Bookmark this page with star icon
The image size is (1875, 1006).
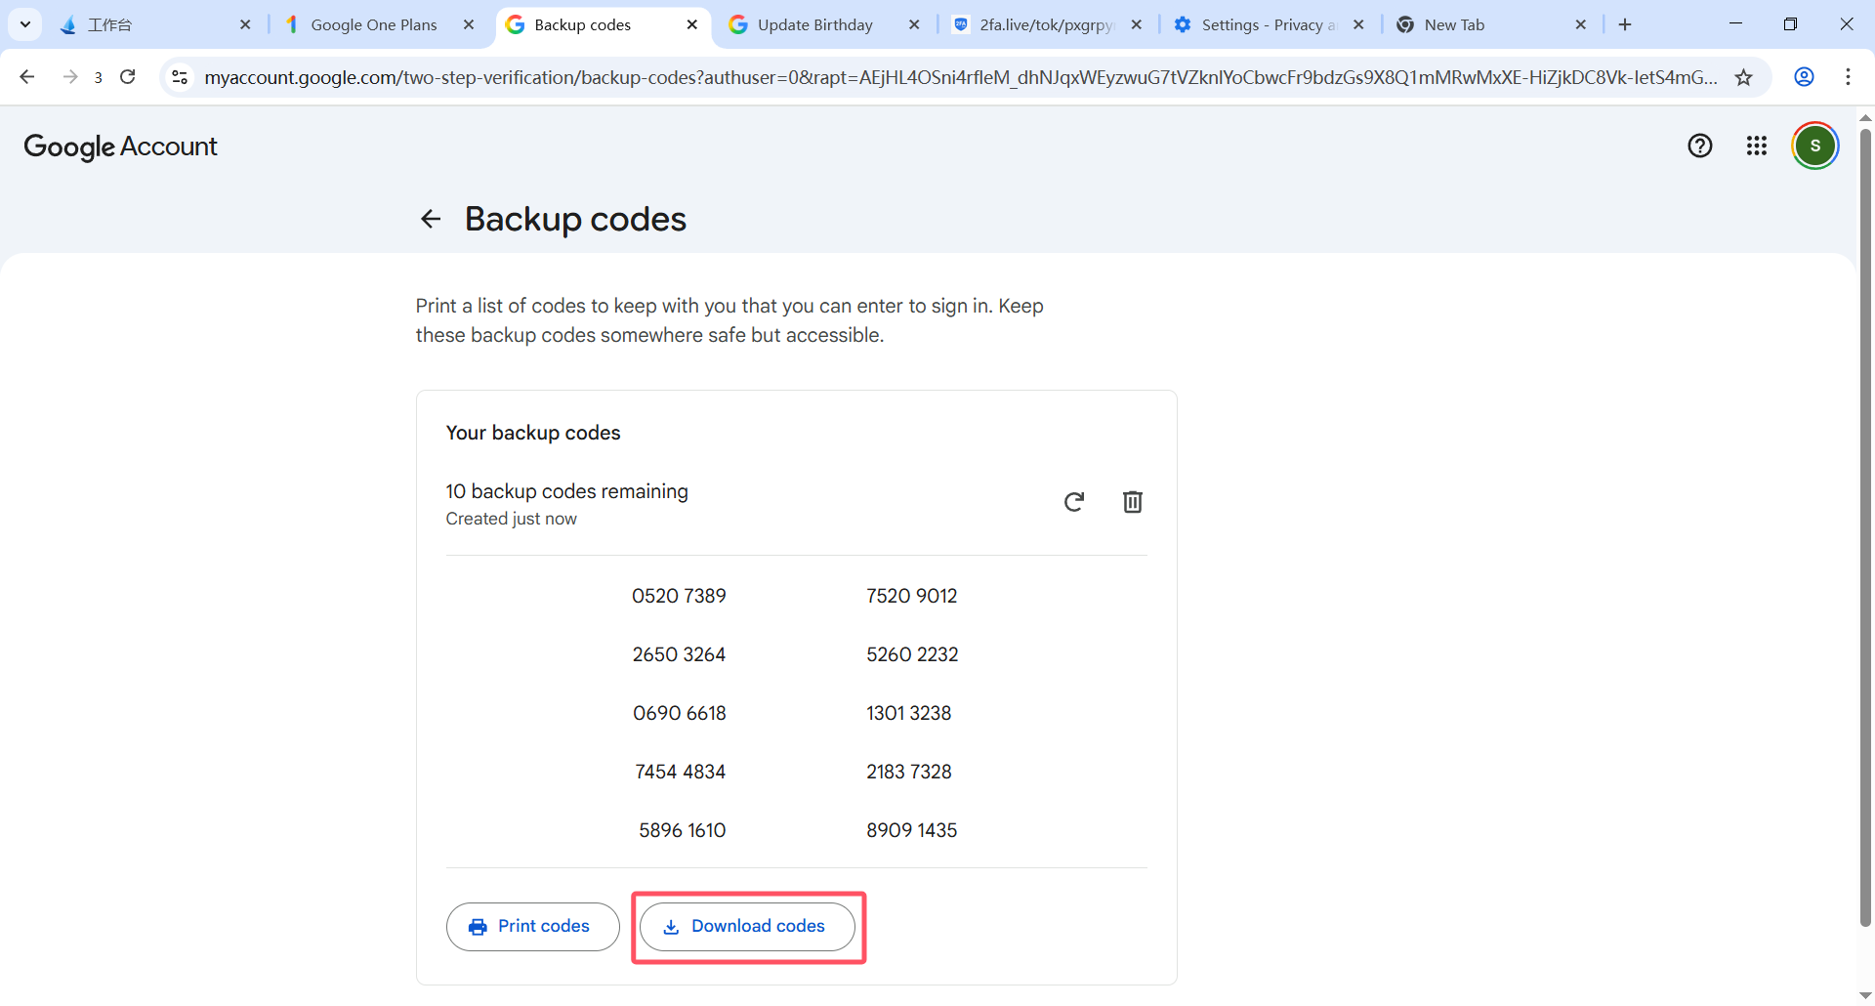(1743, 77)
